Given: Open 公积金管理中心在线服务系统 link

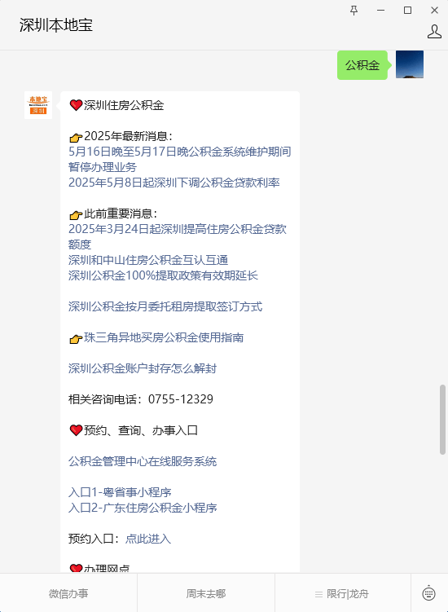Looking at the screenshot, I should click(x=143, y=461).
